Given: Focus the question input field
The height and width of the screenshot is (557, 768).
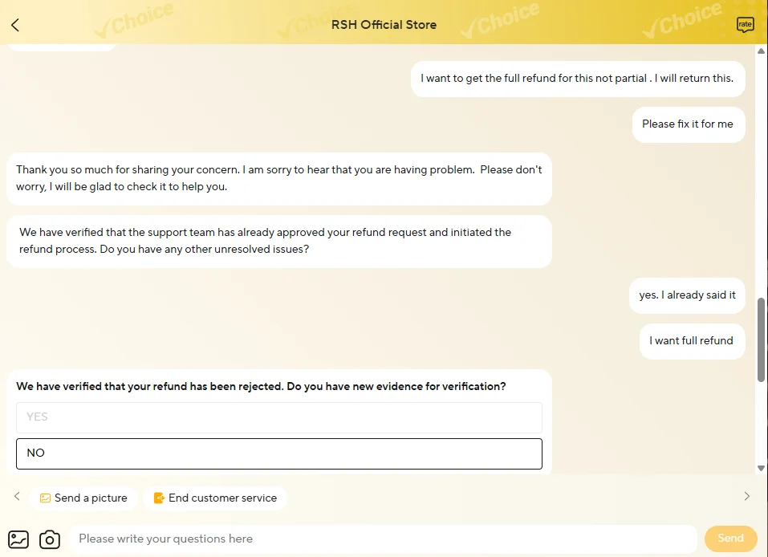Looking at the screenshot, I should point(384,539).
